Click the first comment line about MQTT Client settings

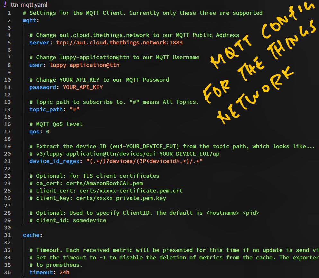[143, 13]
